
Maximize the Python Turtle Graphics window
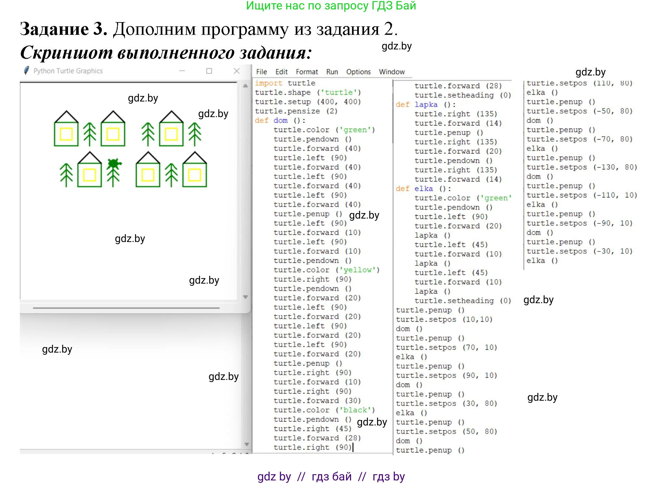210,71
